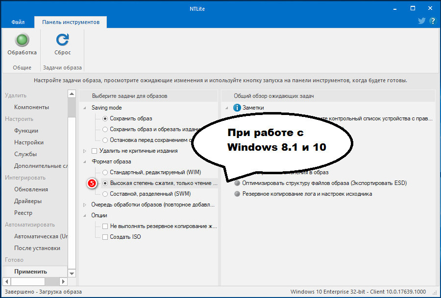Click the Сброс reset arrow icon
This screenshot has height=298, width=441.
pyautogui.click(x=62, y=40)
